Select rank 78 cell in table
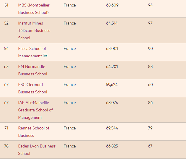The image size is (186, 159). 6,146
